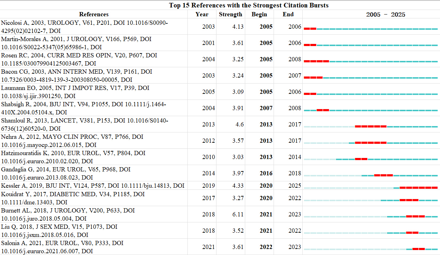Select the Shamloul R, 2013 LANCET reference
440x255 pixels.
[x=84, y=124]
